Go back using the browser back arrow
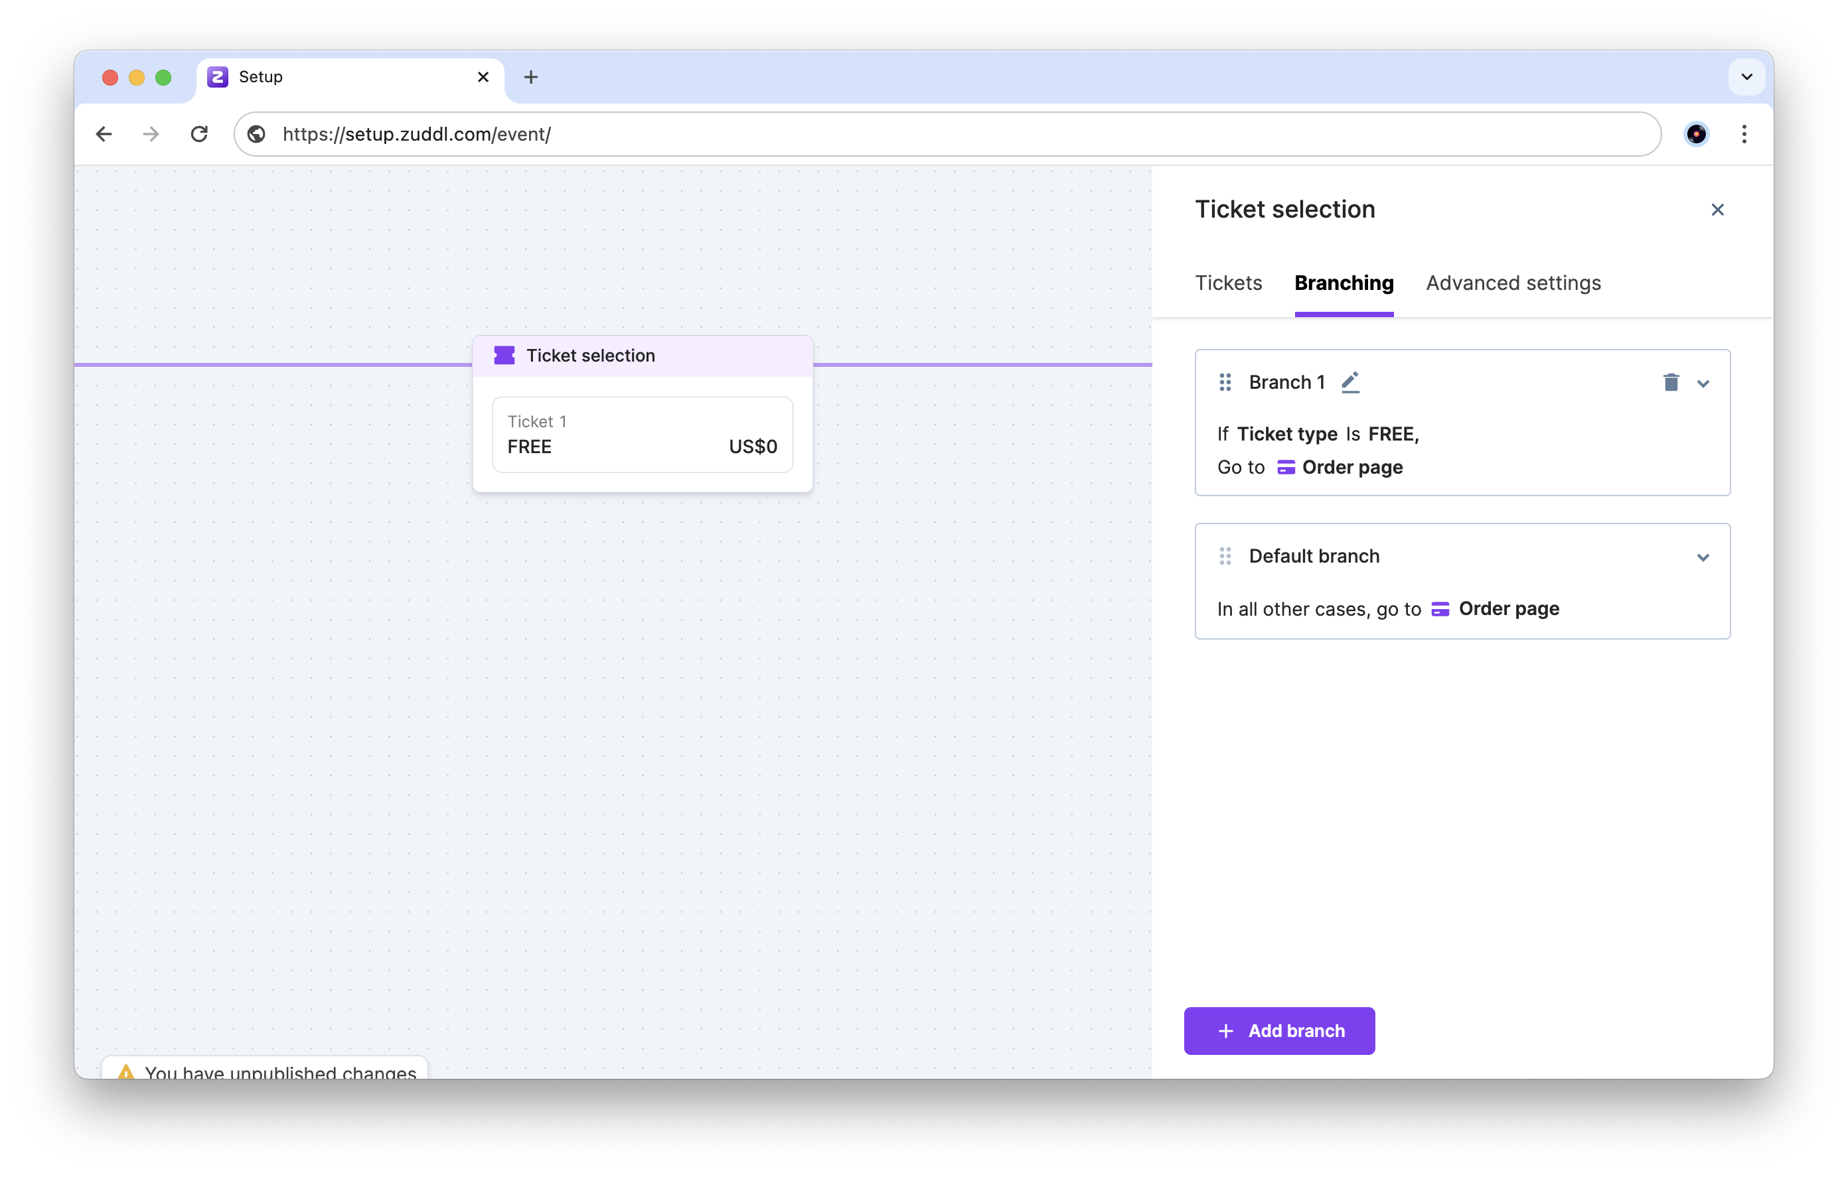This screenshot has width=1848, height=1177. click(104, 134)
